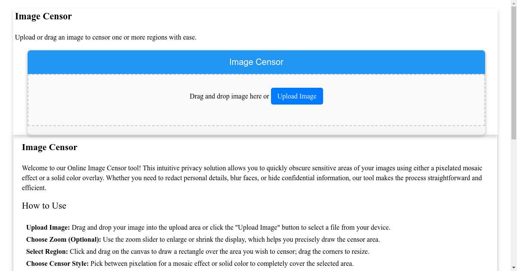Click the Image Censor page title
The width and height of the screenshot is (517, 271).
43,16
